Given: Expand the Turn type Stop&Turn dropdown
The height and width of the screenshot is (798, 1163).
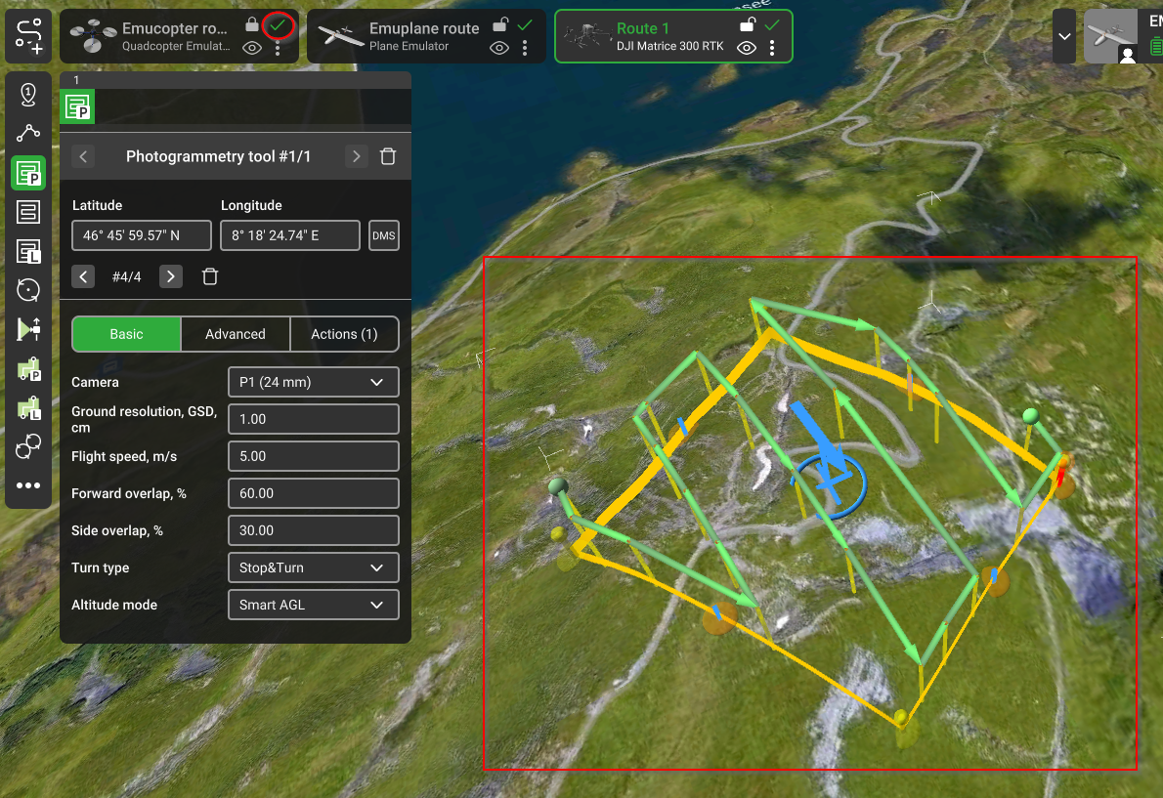Looking at the screenshot, I should coord(313,567).
